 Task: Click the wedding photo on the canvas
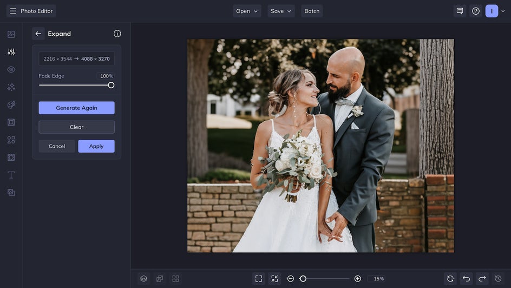320,146
